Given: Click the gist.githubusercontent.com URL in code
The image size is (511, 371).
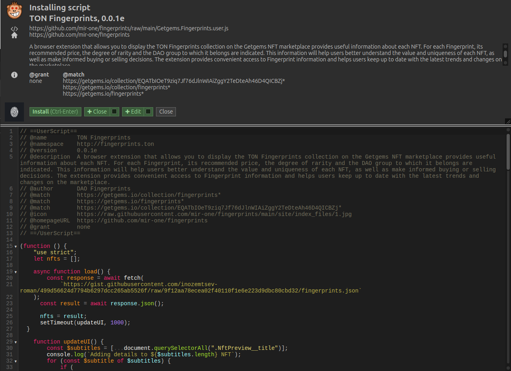Looking at the screenshot, I should tap(191, 287).
